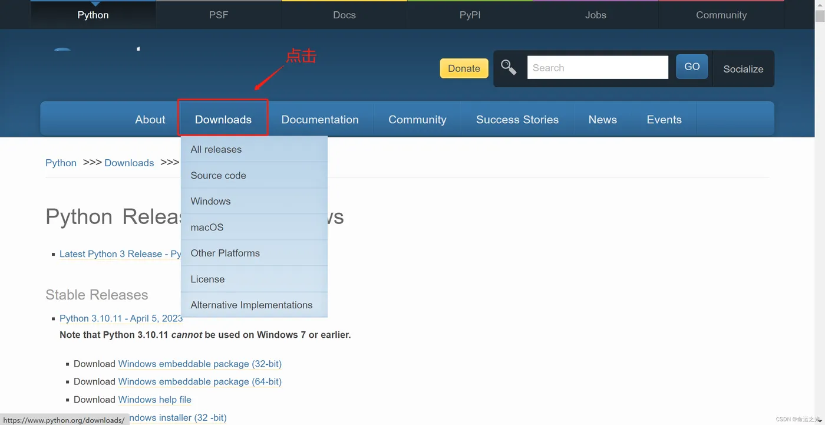
Task: Focus the Search input field
Action: click(x=598, y=68)
